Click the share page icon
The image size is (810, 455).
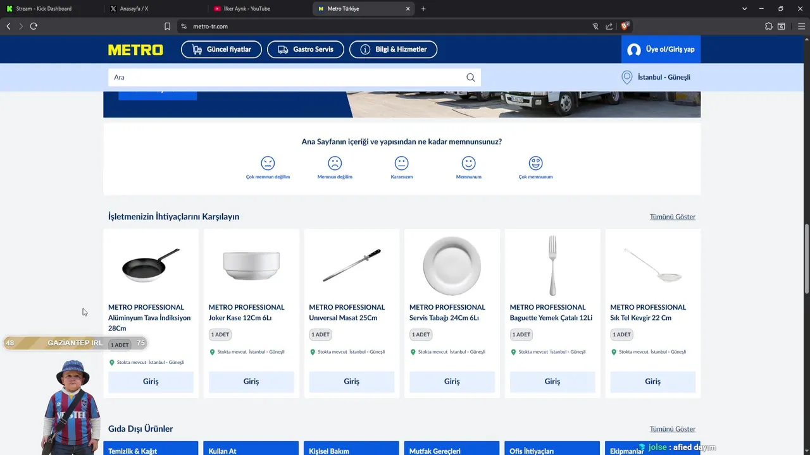609,26
